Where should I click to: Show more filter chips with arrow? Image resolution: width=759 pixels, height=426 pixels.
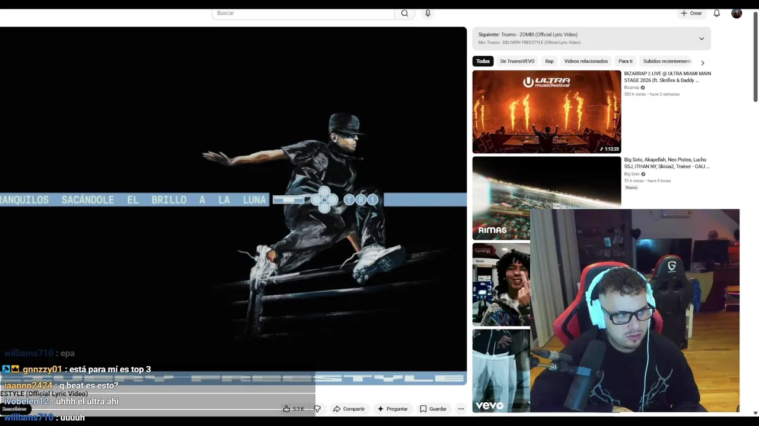tap(703, 62)
